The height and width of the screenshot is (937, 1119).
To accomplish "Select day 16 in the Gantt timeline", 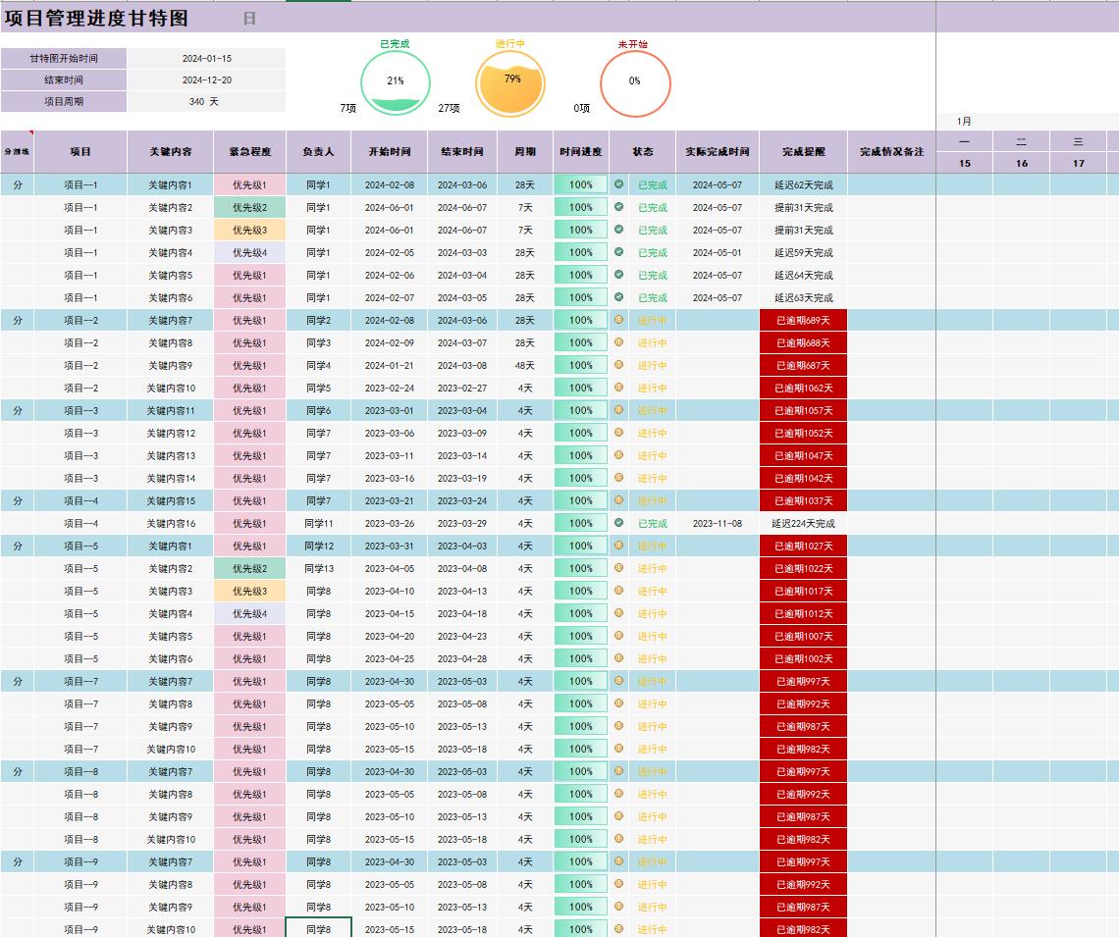I will click(x=1022, y=163).
